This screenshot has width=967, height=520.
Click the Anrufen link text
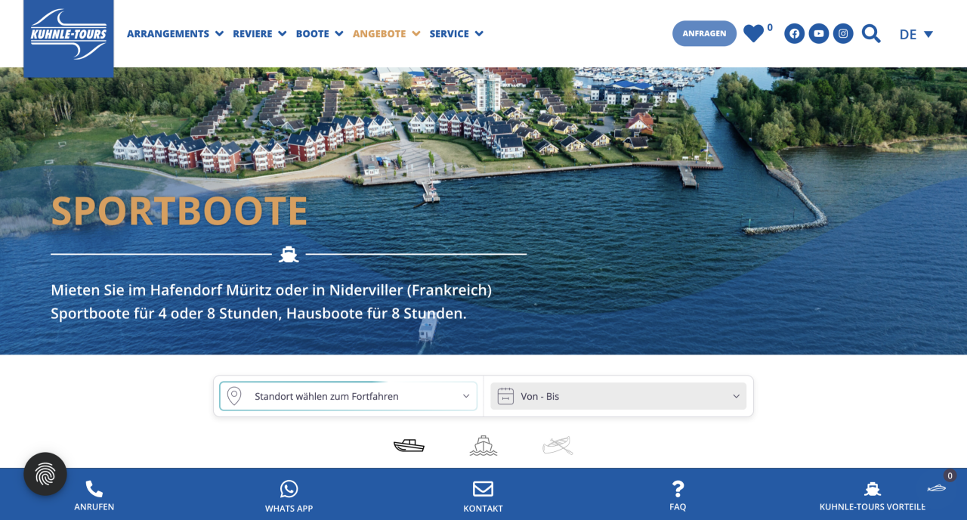[x=94, y=507]
